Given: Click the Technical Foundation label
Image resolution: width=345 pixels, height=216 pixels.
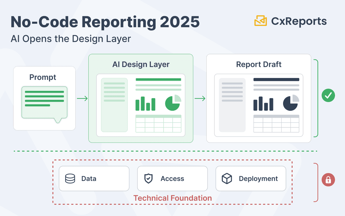Looking at the screenshot, I should [172, 198].
